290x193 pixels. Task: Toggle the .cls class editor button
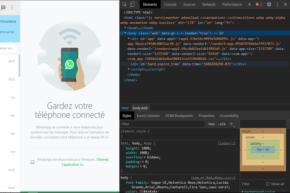coord(222,124)
